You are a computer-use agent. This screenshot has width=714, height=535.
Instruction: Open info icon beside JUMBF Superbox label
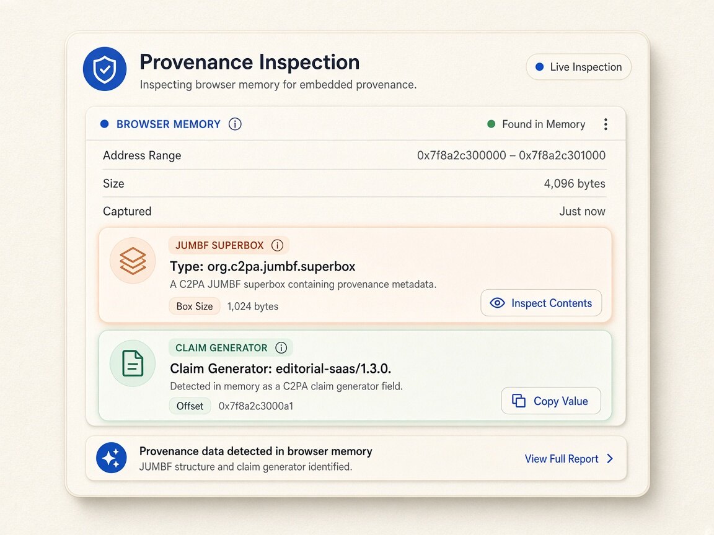click(277, 245)
